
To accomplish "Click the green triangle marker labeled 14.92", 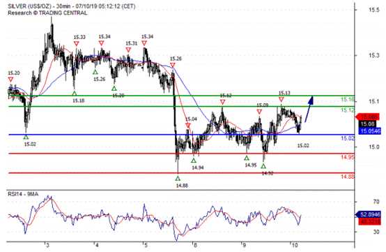I will 263,166.
